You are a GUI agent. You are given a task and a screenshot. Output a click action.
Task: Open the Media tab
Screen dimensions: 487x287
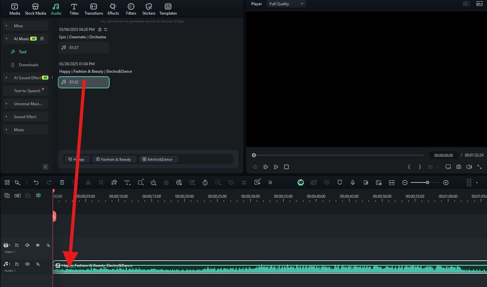(x=15, y=9)
